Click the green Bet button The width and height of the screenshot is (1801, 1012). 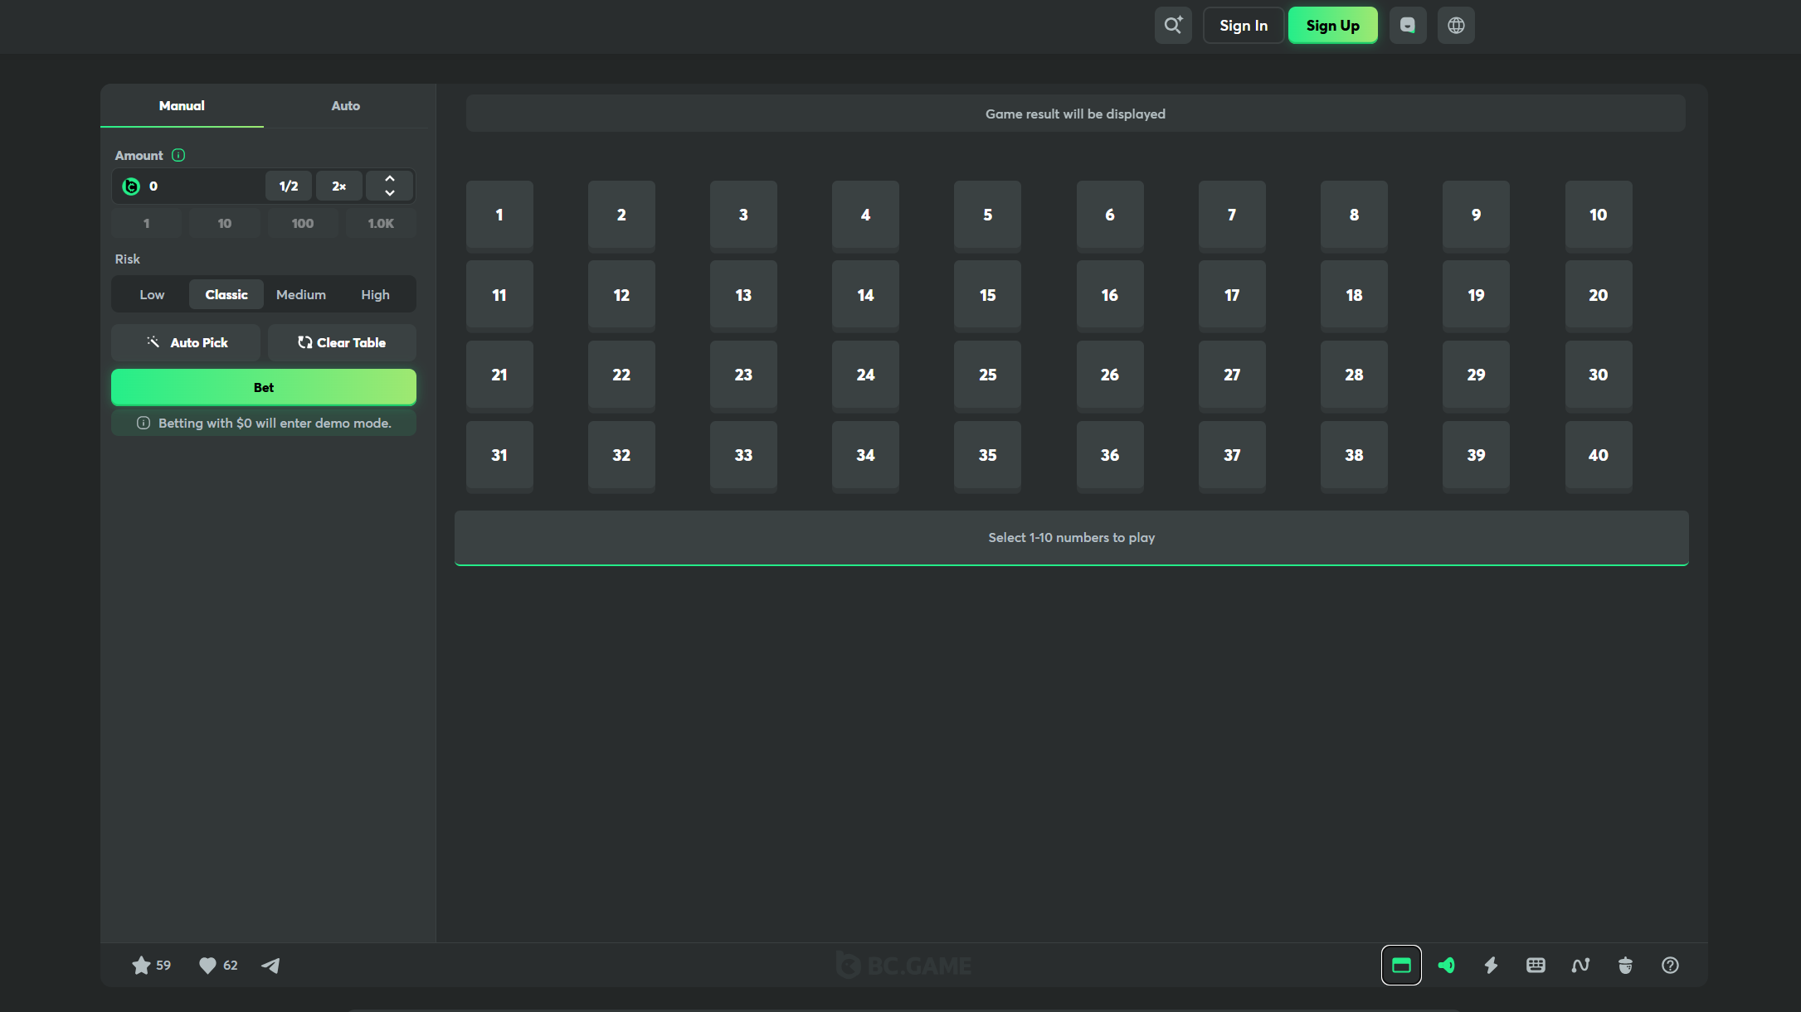(264, 387)
